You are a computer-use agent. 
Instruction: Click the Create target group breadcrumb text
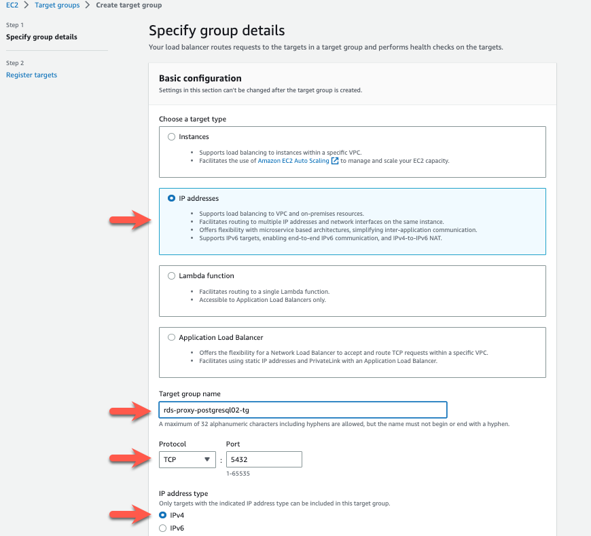(x=128, y=5)
